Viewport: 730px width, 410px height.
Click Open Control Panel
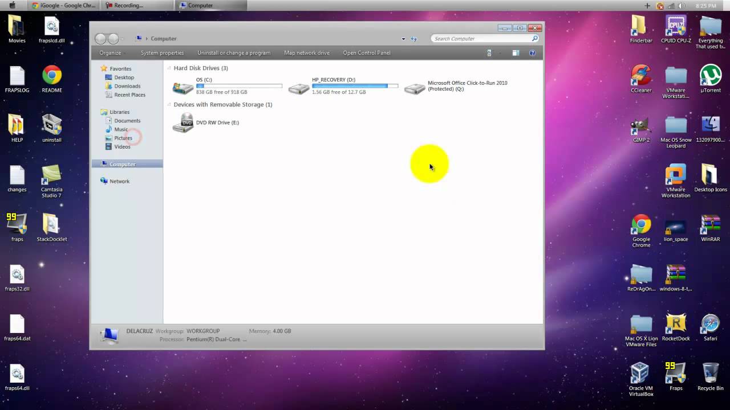pyautogui.click(x=367, y=53)
